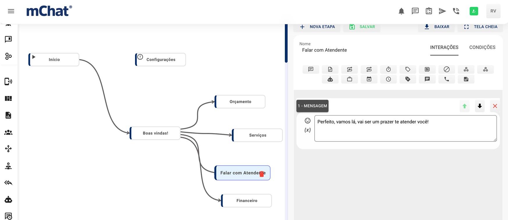
Task: Click the paper plane send icon in the header
Action: pyautogui.click(x=442, y=11)
